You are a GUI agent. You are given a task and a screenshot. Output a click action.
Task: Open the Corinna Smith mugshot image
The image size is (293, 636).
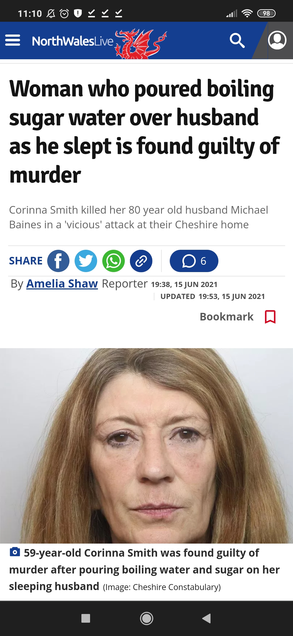point(146,446)
